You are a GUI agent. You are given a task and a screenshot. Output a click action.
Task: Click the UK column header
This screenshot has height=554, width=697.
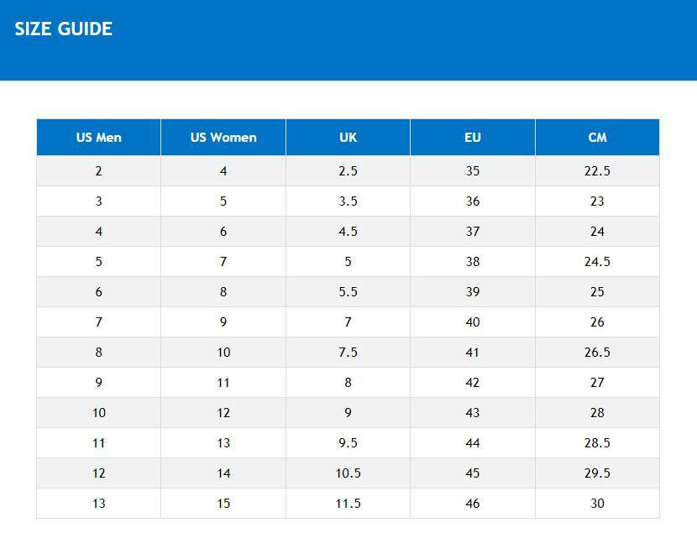[348, 138]
